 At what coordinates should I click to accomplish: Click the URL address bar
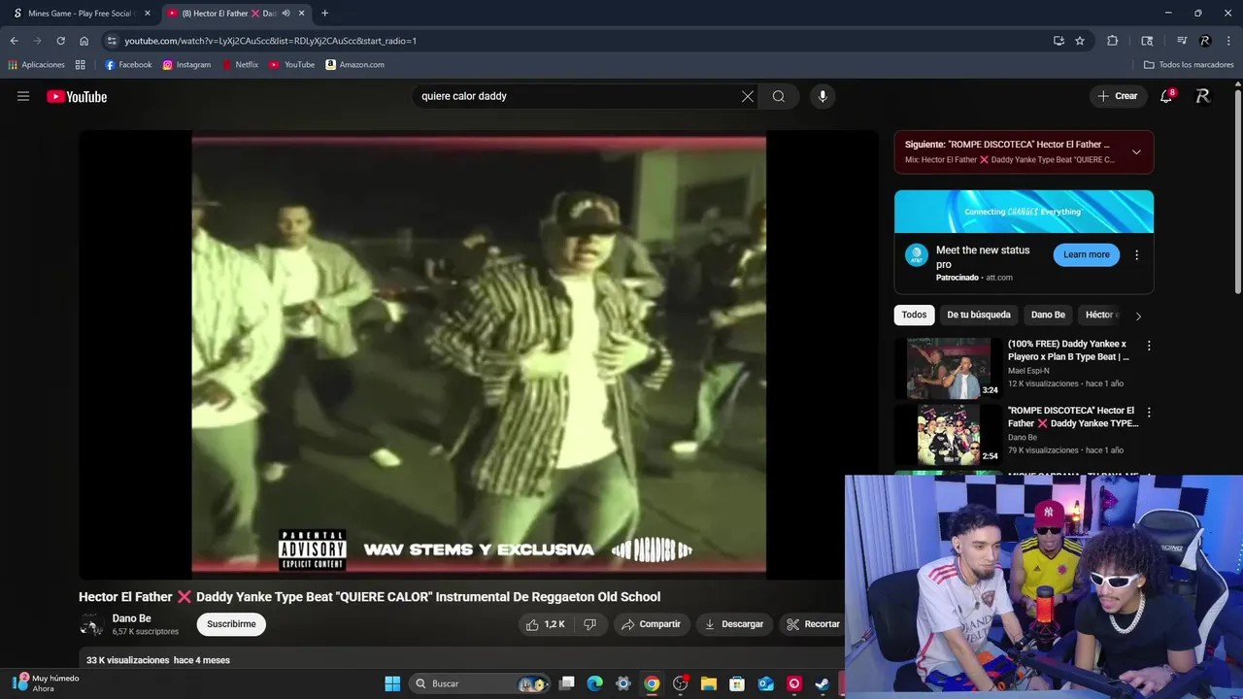click(583, 41)
